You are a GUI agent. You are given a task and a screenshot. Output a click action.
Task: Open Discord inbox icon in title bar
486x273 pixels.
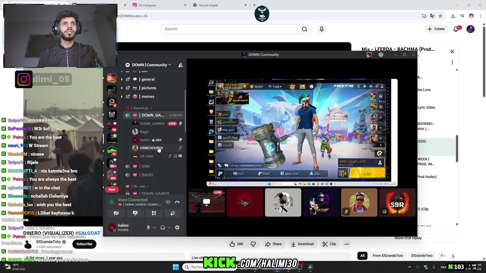coord(369,55)
